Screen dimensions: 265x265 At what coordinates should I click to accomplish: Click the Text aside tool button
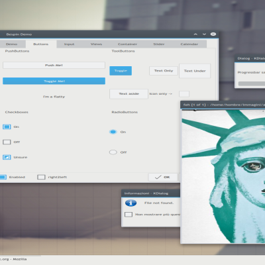point(129,94)
